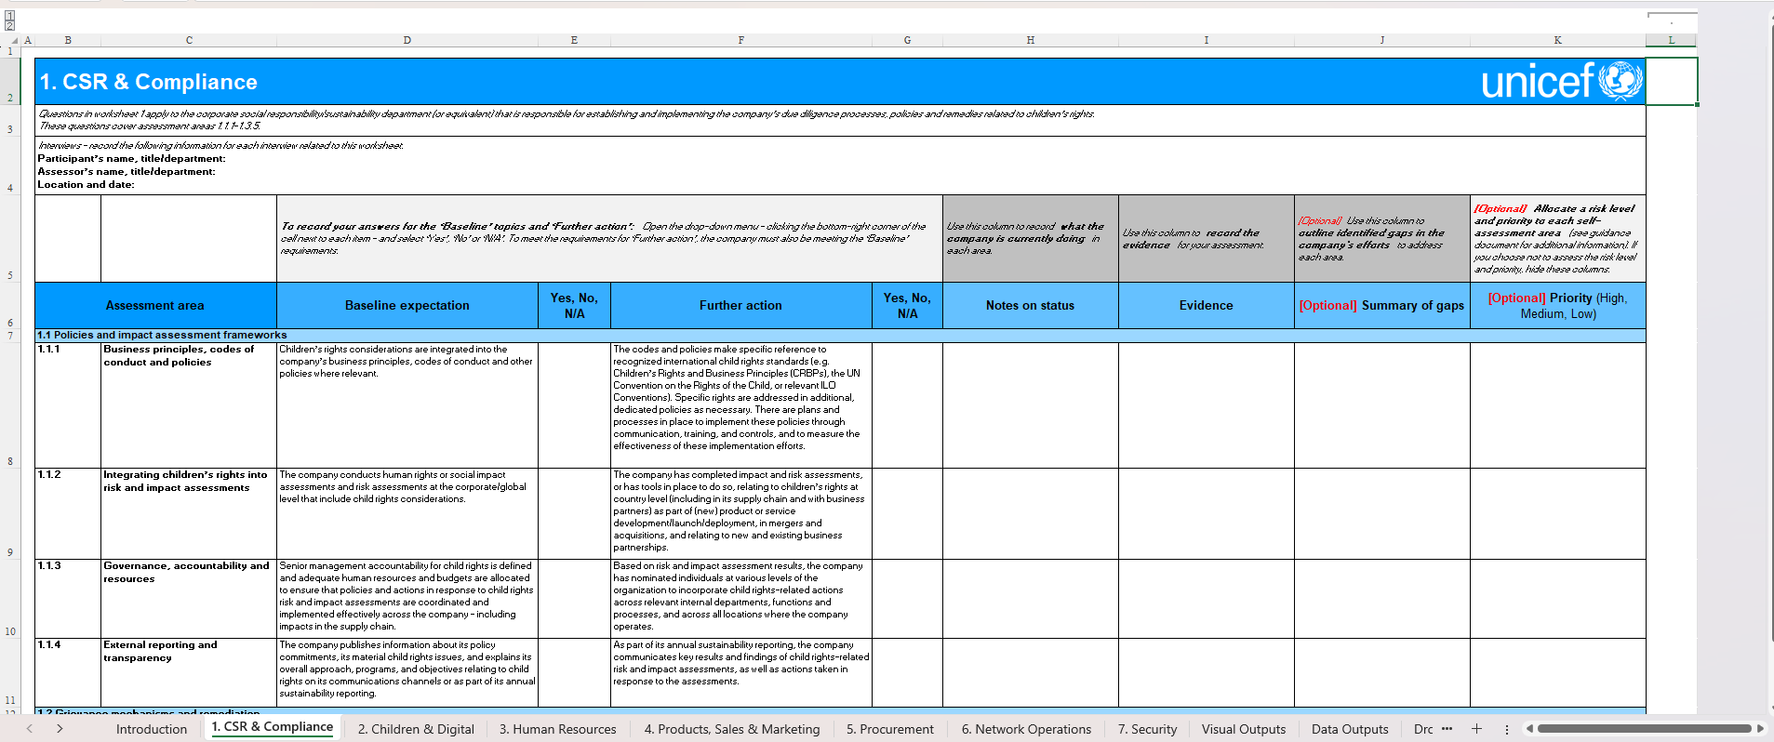
Task: Click 'Baseline expectation' header cell
Action: (407, 305)
